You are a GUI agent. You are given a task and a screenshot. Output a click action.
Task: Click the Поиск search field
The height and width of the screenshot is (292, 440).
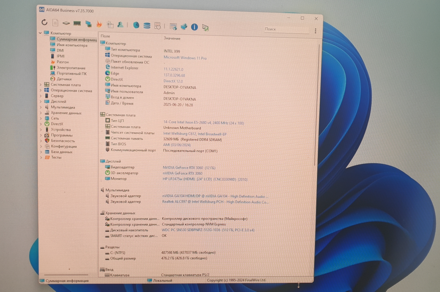click(x=287, y=29)
